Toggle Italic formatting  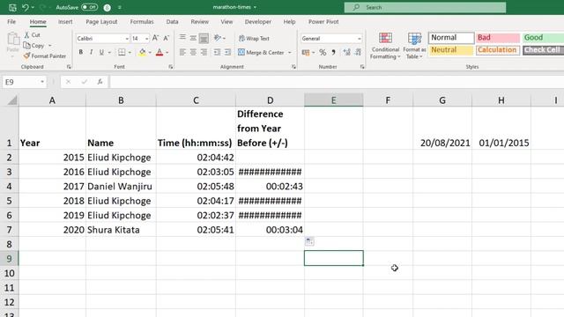pos(92,53)
